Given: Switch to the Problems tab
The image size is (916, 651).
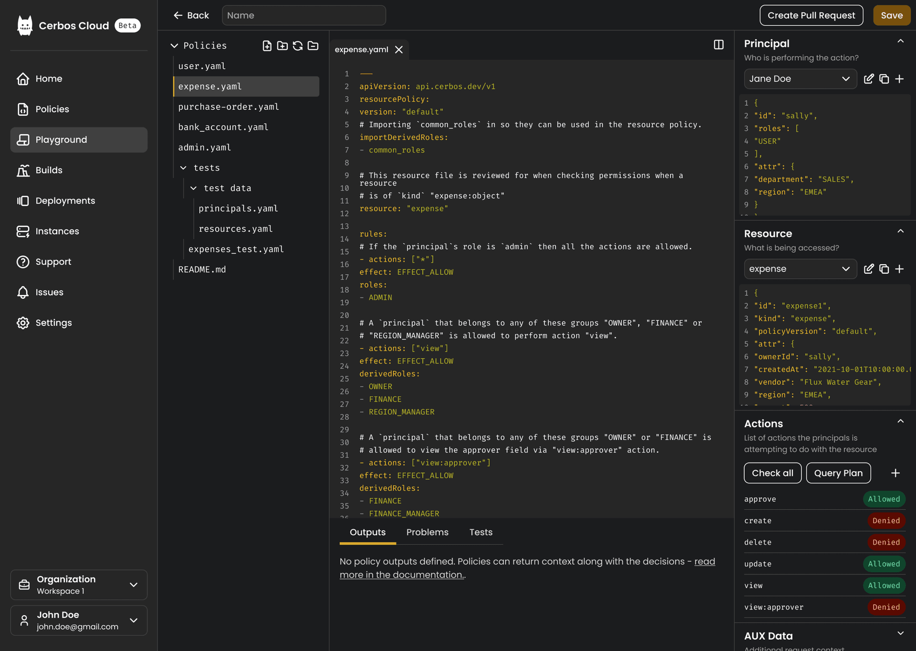Looking at the screenshot, I should click(427, 532).
